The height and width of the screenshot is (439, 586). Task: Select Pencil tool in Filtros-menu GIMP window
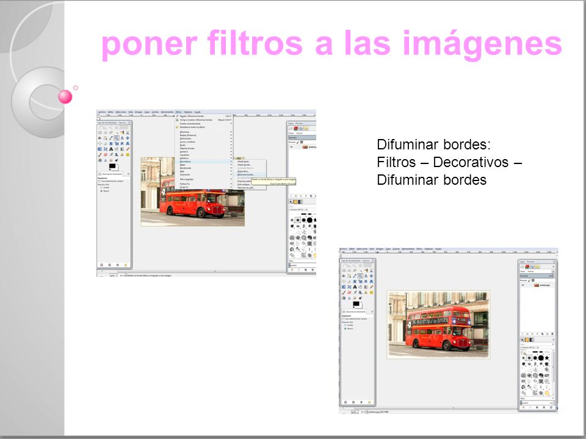coord(128,149)
